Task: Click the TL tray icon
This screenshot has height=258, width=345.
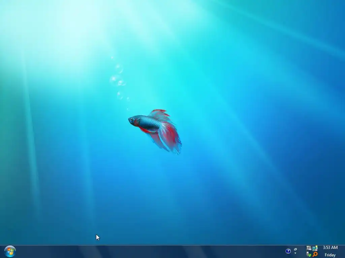Action: (309, 248)
